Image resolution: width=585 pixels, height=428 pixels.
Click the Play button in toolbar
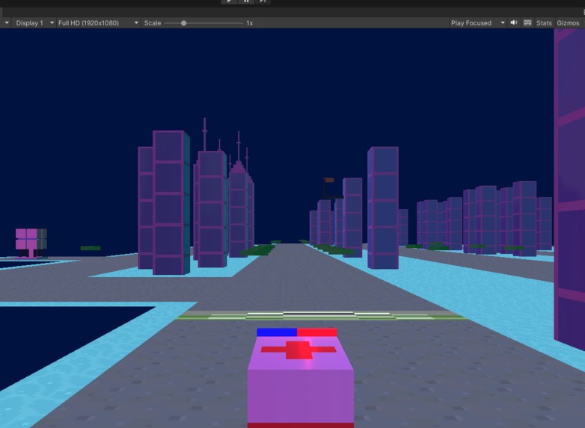tap(229, 1)
